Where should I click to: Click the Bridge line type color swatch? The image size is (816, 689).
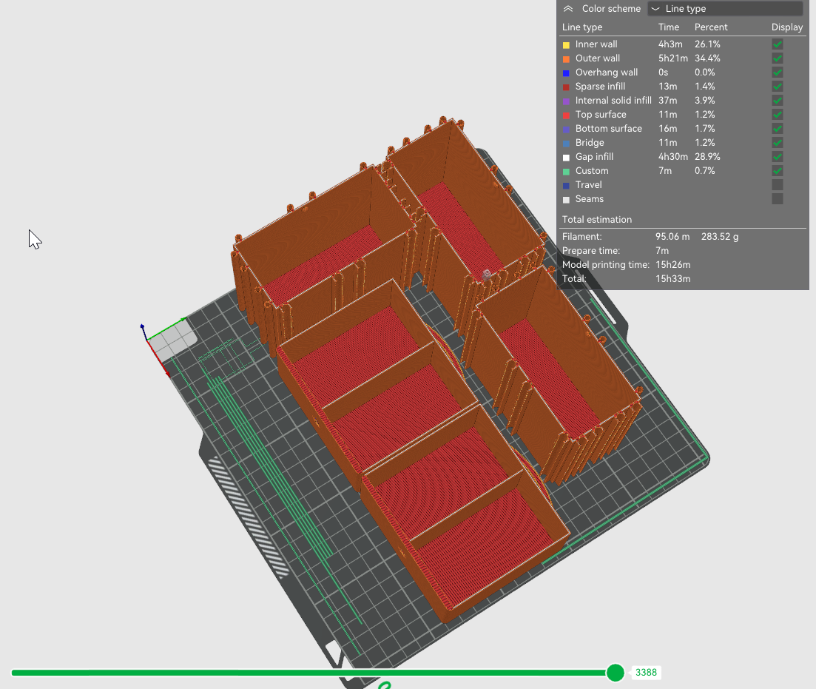[x=567, y=142]
